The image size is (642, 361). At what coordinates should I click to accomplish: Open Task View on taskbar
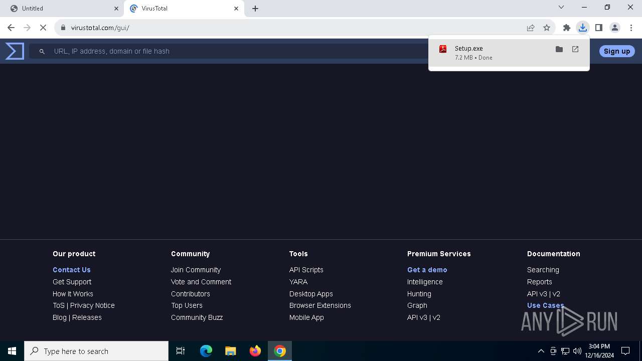[181, 351]
